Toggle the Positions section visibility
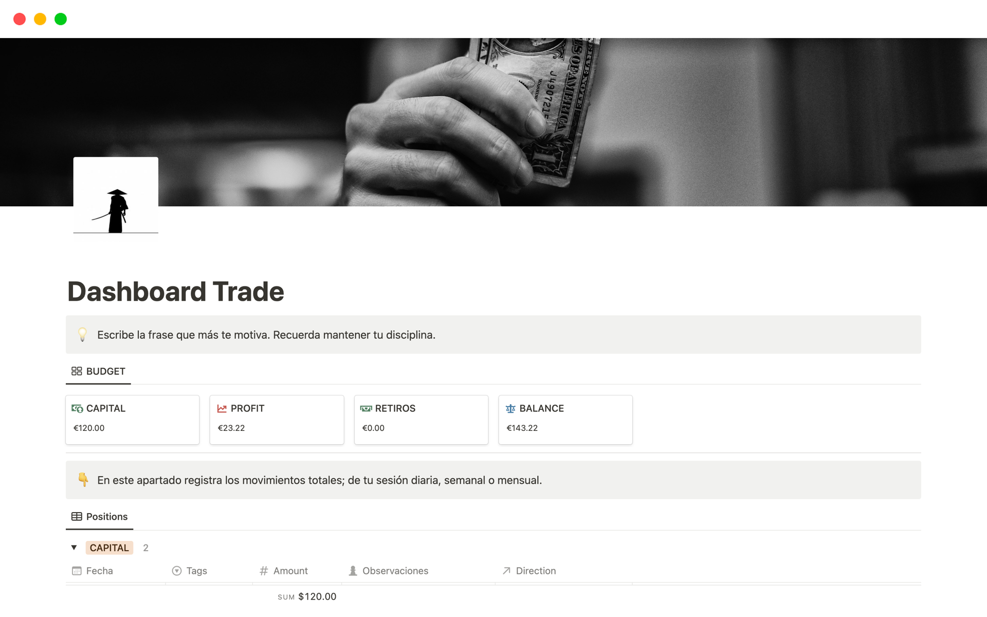987x617 pixels. [x=76, y=548]
